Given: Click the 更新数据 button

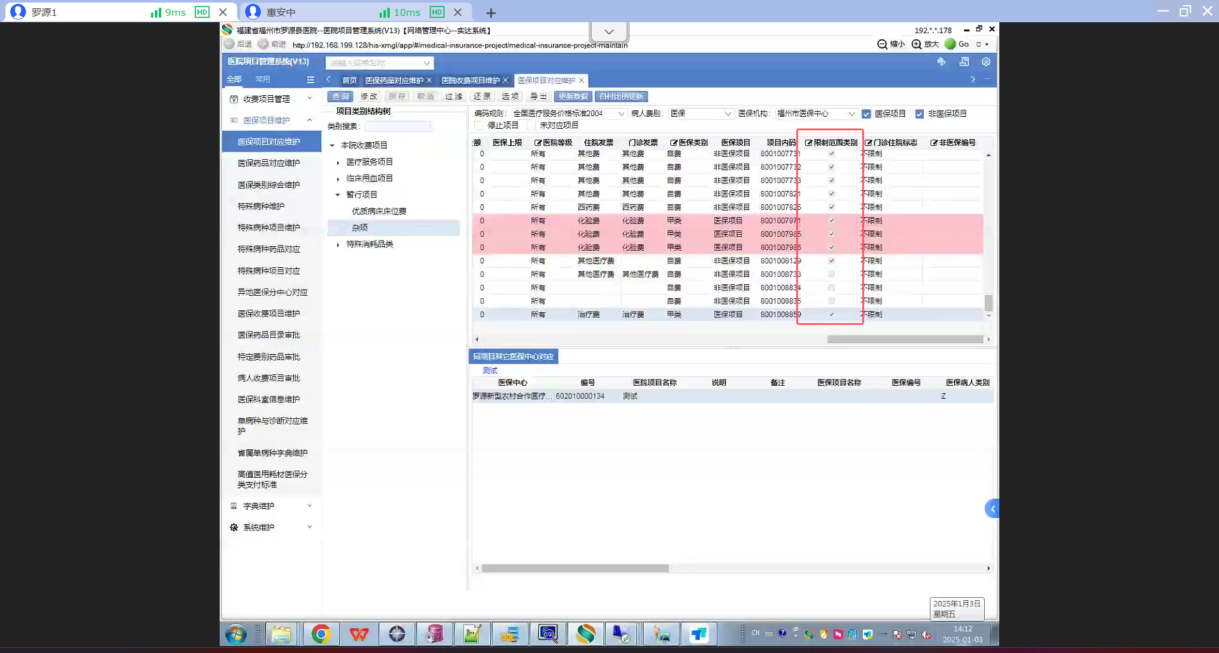Looking at the screenshot, I should [573, 96].
